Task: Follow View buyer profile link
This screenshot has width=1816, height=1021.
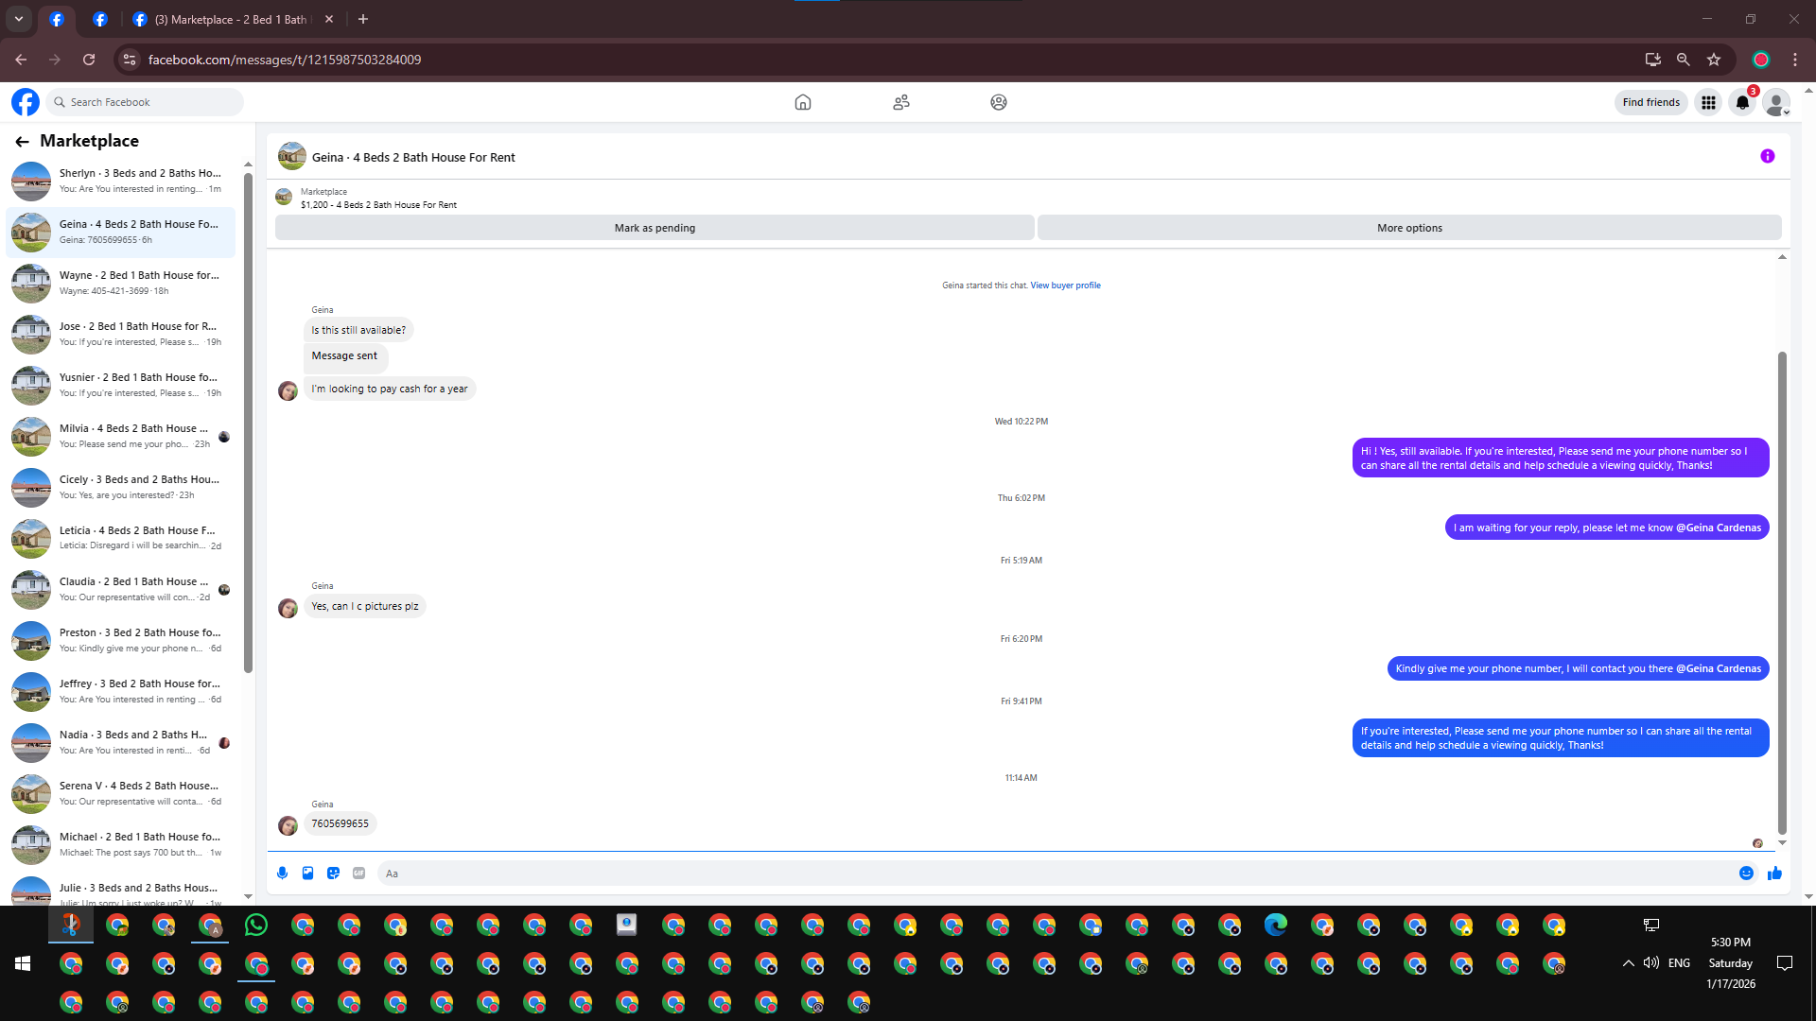Action: (x=1065, y=285)
